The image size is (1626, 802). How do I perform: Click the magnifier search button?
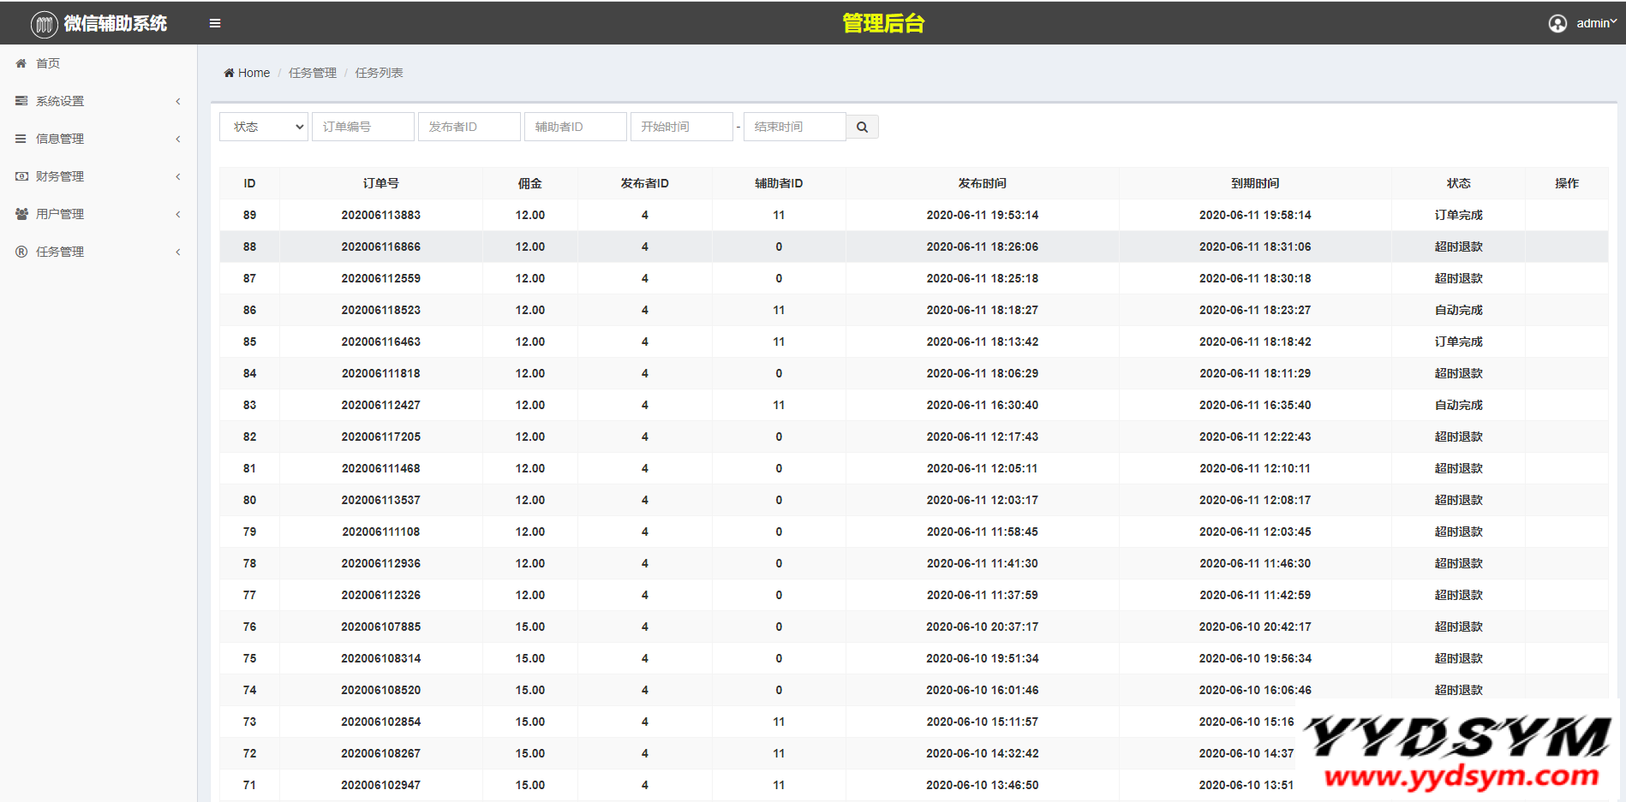pos(862,127)
